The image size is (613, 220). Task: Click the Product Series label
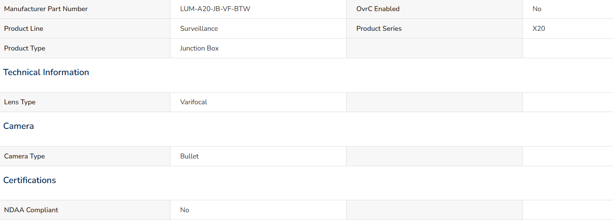point(379,28)
